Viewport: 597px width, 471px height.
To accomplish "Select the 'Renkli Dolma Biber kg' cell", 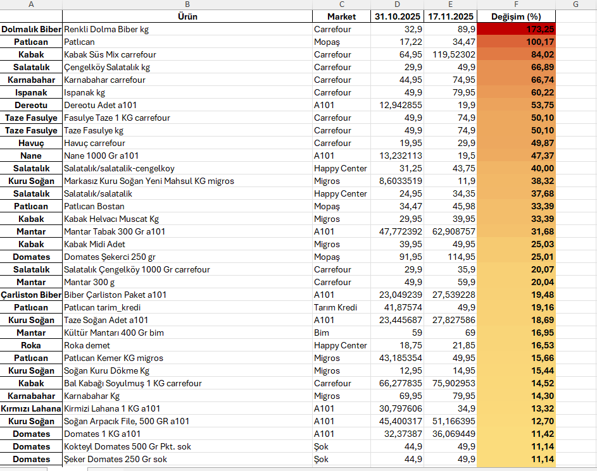I will pos(187,29).
